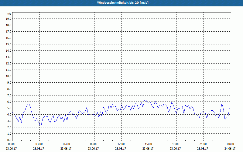243x152 pixels.
Task: Click the 21:00 time label
Action: pyautogui.click(x=203, y=144)
